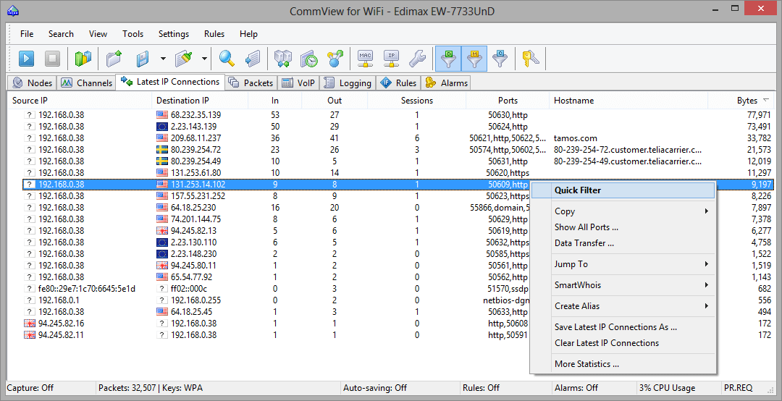
Task: Open the WEP/WPA keys icon
Action: coord(531,59)
